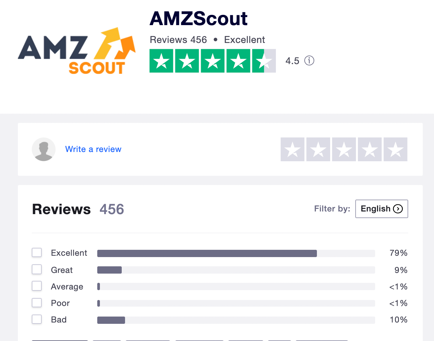
Task: Enable the Average reviews checkbox
Action: coord(37,286)
